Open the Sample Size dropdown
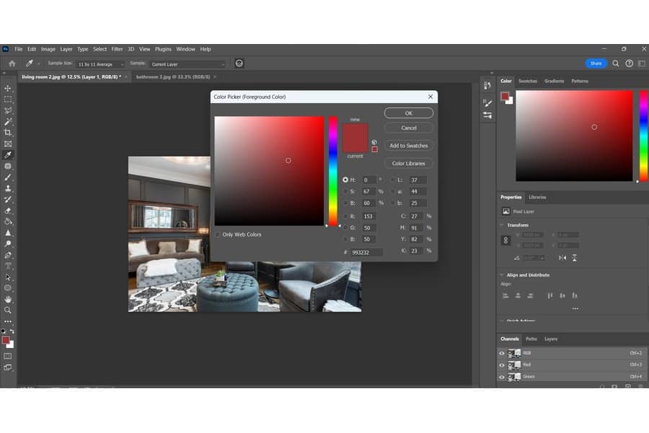649x433 pixels. pos(100,64)
